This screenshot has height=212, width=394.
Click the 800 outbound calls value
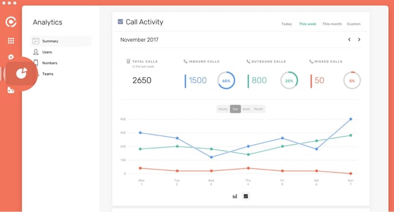(259, 80)
